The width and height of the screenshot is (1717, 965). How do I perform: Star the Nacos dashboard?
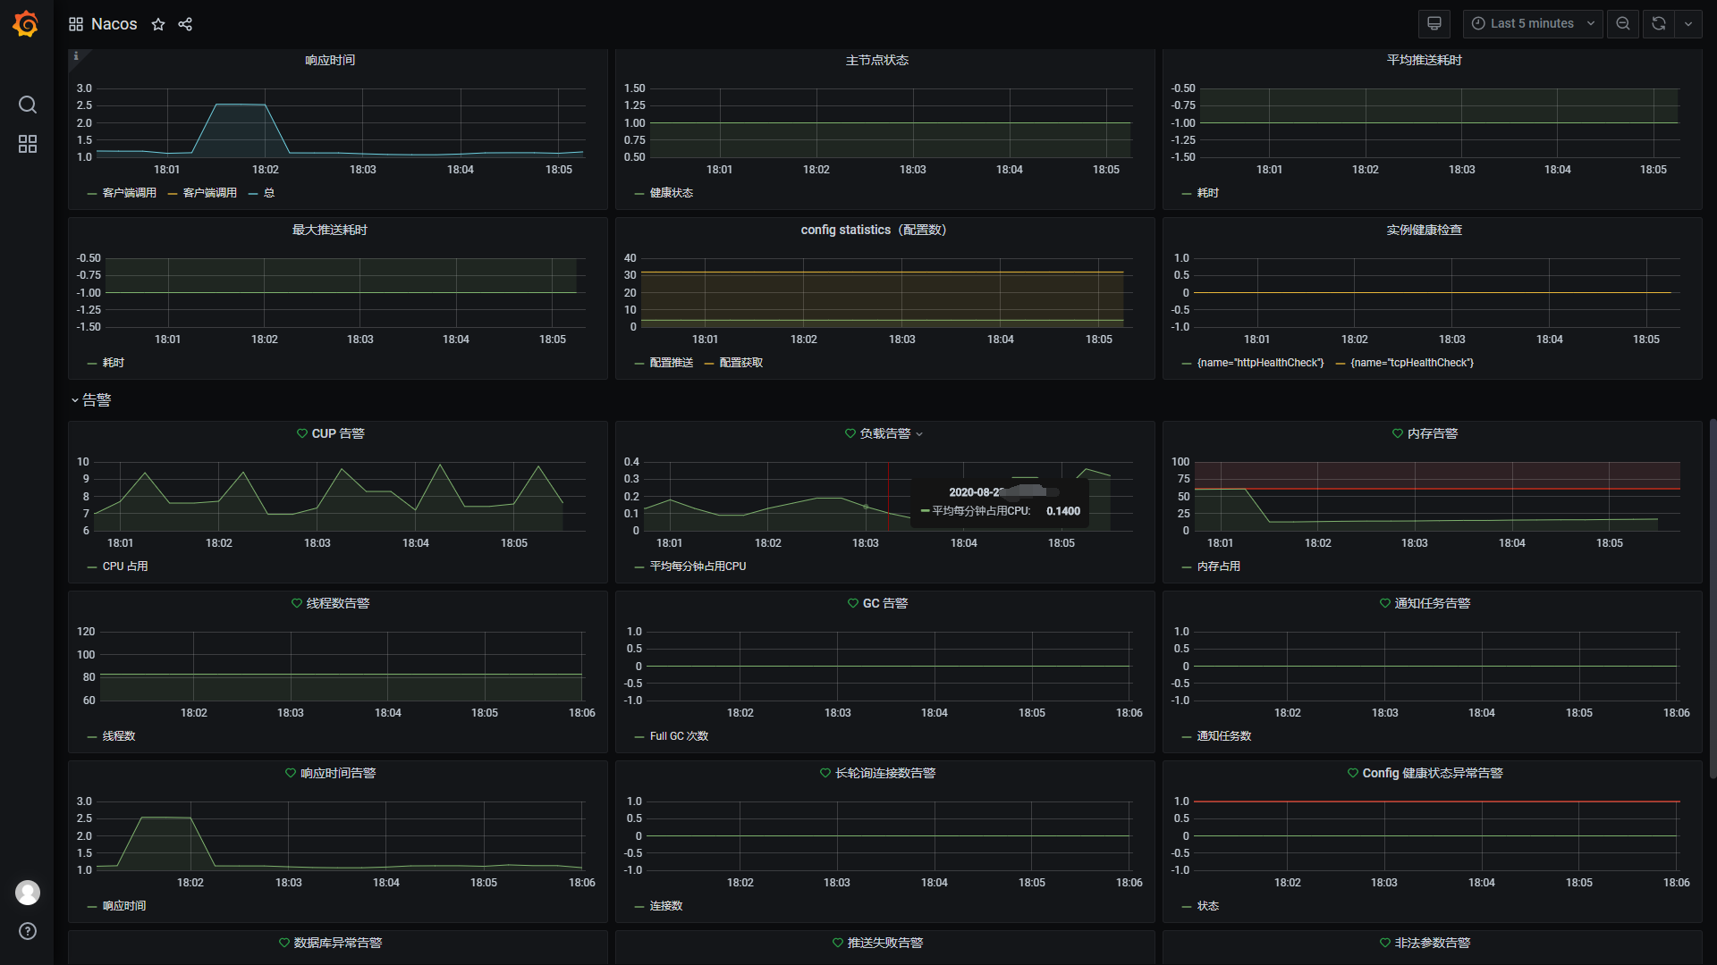[158, 24]
